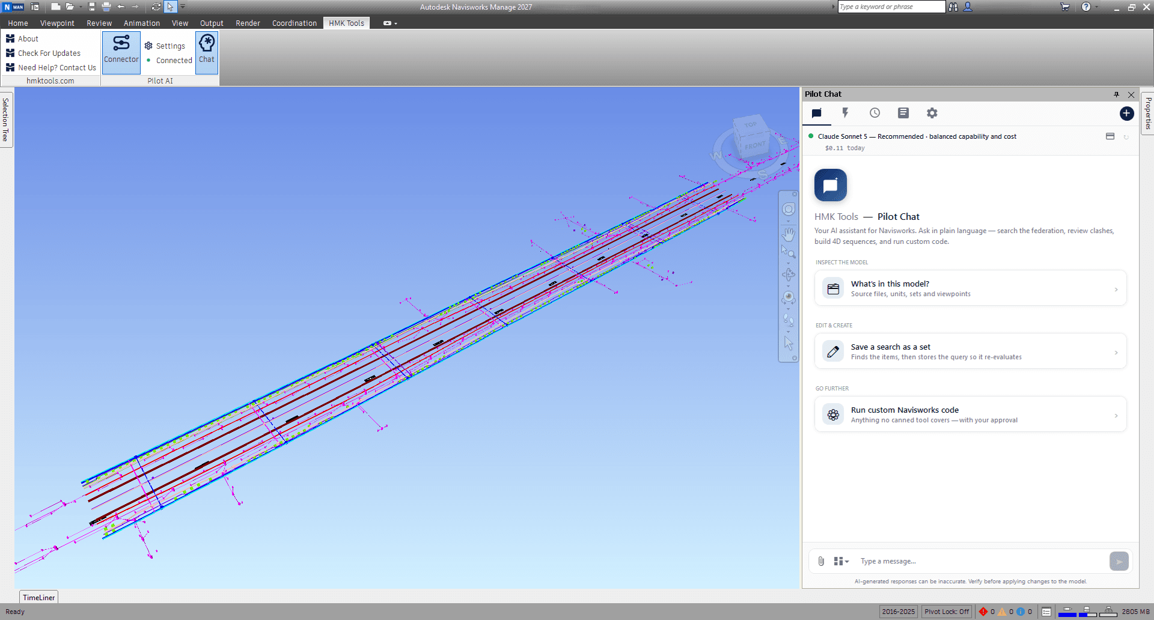Activate the Select cursor tool in the quick access toolbar
Screen dimensions: 1154x620
(171, 7)
